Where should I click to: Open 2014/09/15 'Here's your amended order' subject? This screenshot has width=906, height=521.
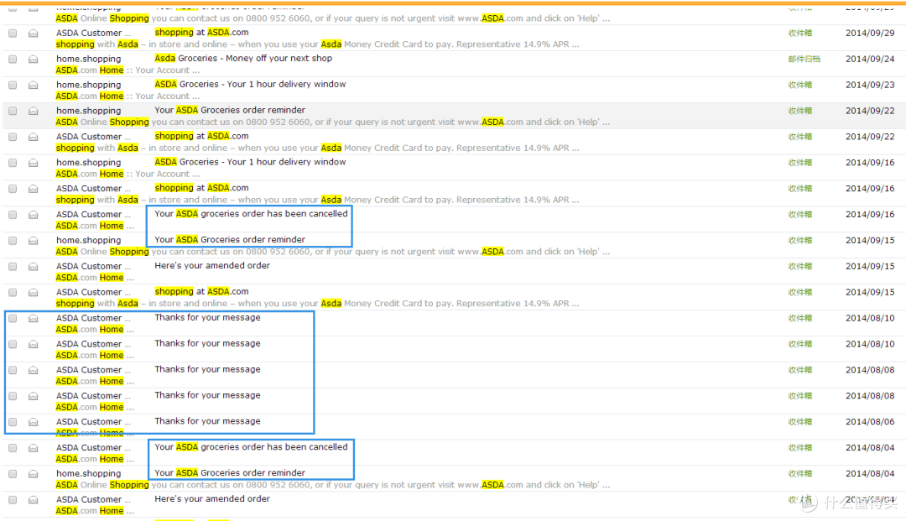pos(212,266)
